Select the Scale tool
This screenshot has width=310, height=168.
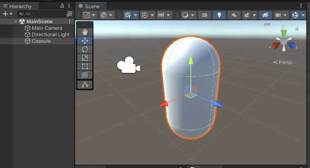[x=85, y=58]
